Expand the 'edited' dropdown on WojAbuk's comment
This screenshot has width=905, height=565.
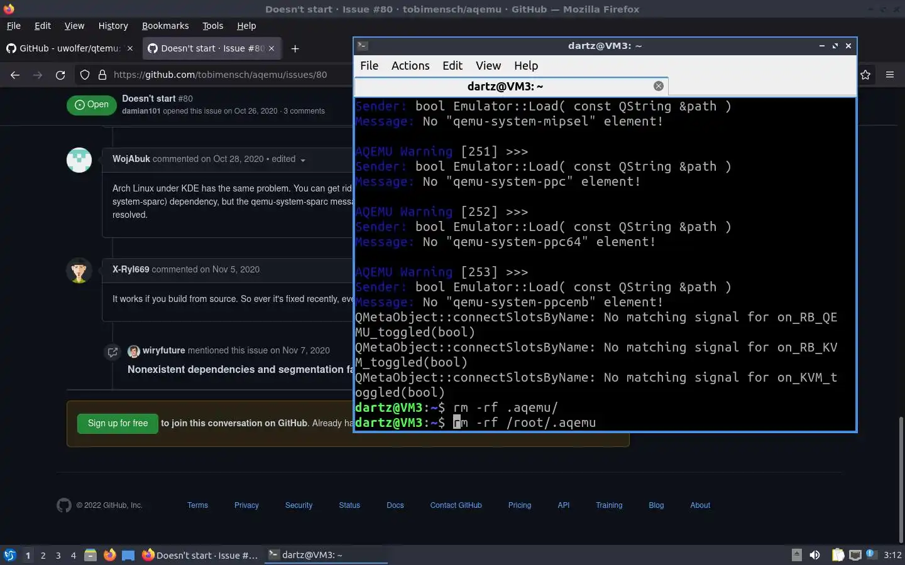tap(303, 160)
